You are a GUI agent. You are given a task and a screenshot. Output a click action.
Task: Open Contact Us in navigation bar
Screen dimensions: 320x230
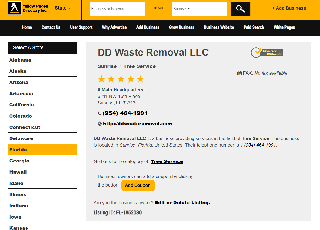pyautogui.click(x=51, y=27)
